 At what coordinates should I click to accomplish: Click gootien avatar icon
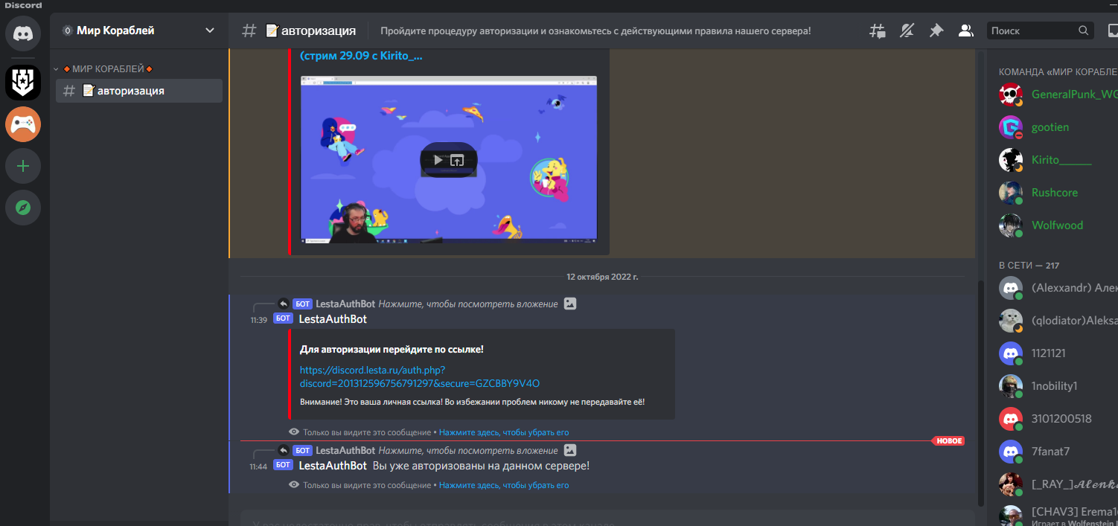click(x=1011, y=127)
